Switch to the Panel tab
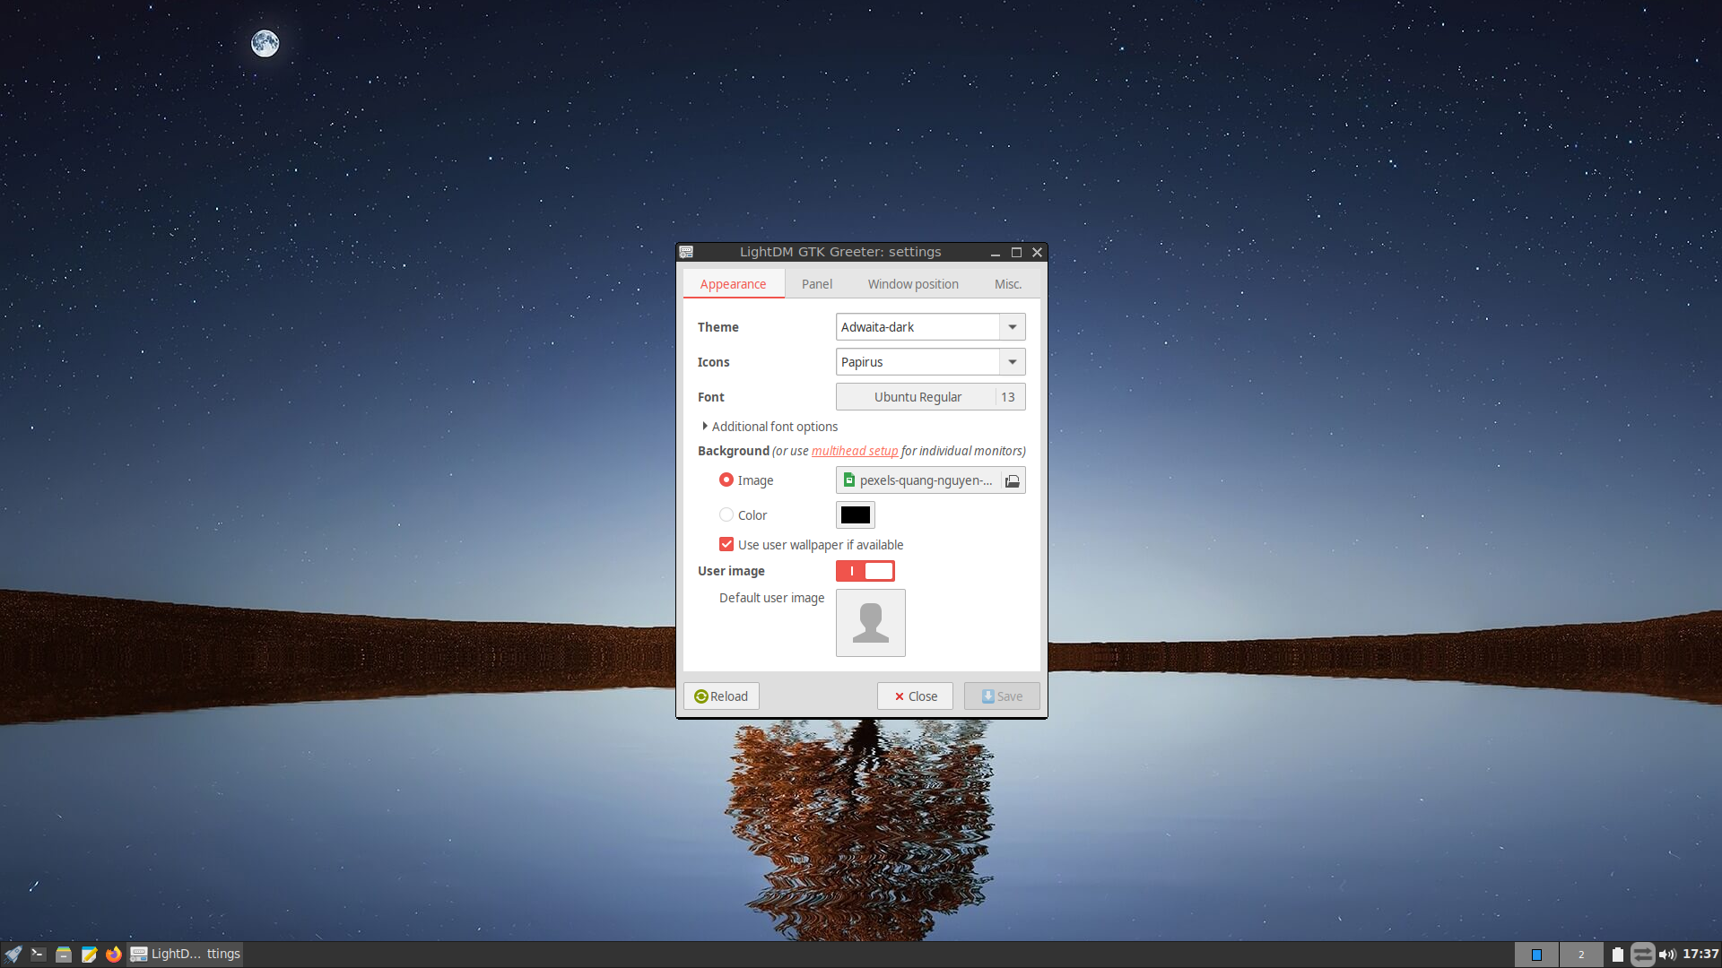Image resolution: width=1722 pixels, height=968 pixels. point(817,284)
